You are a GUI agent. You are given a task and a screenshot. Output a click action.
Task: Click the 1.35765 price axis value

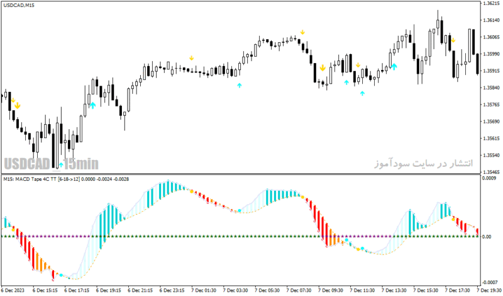[x=491, y=105]
